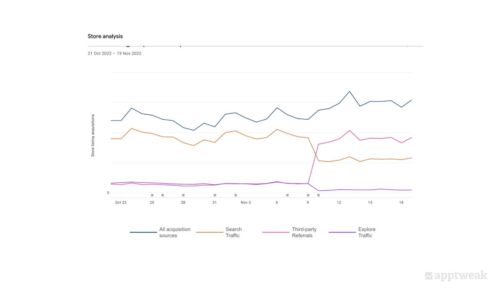
Task: Click the highest peak of the blue line
Action: coord(349,91)
